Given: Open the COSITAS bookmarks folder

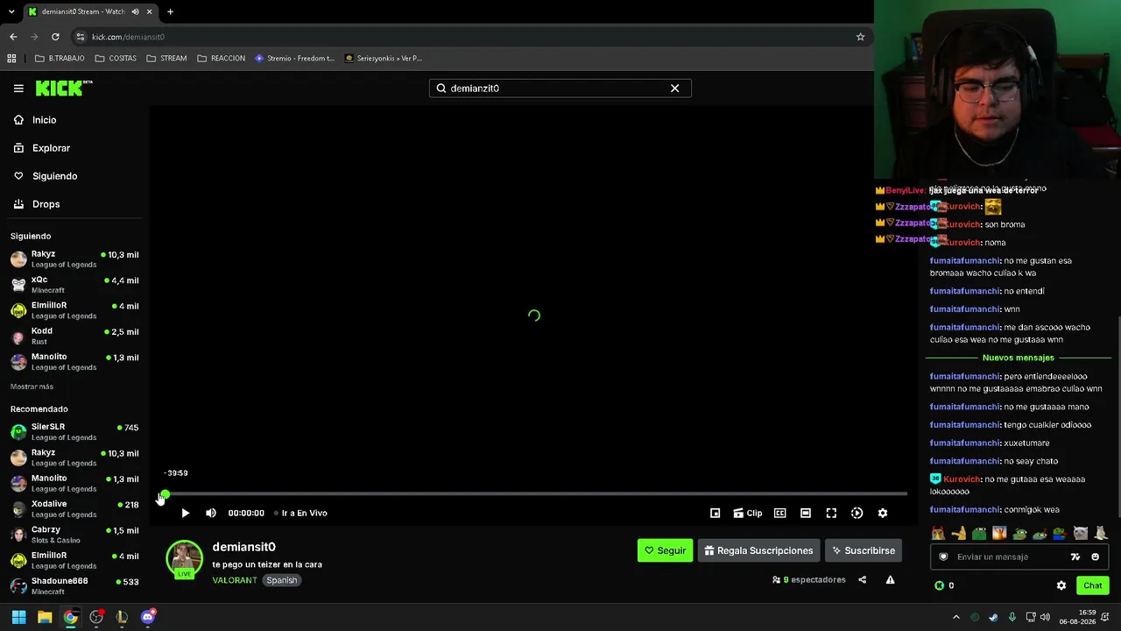Looking at the screenshot, I should (x=116, y=59).
